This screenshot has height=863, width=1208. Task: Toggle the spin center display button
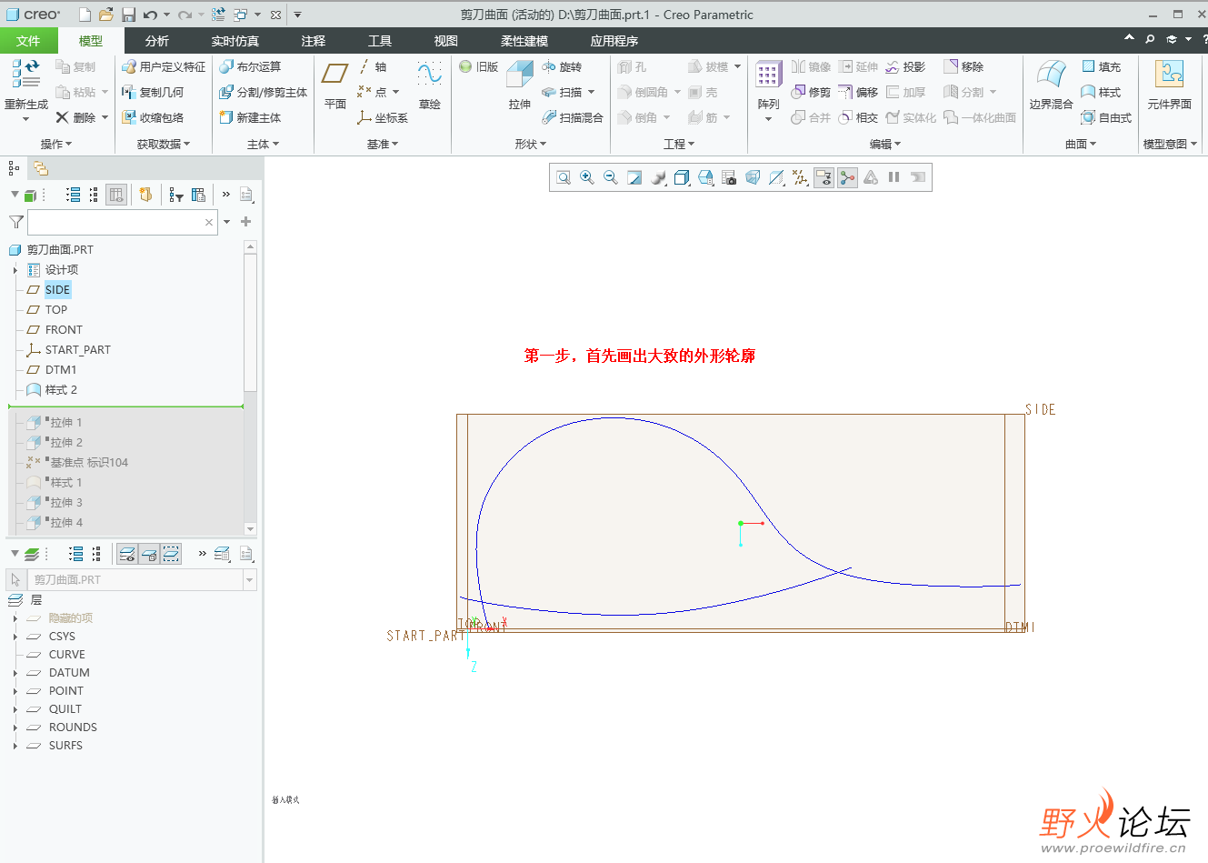tap(847, 177)
